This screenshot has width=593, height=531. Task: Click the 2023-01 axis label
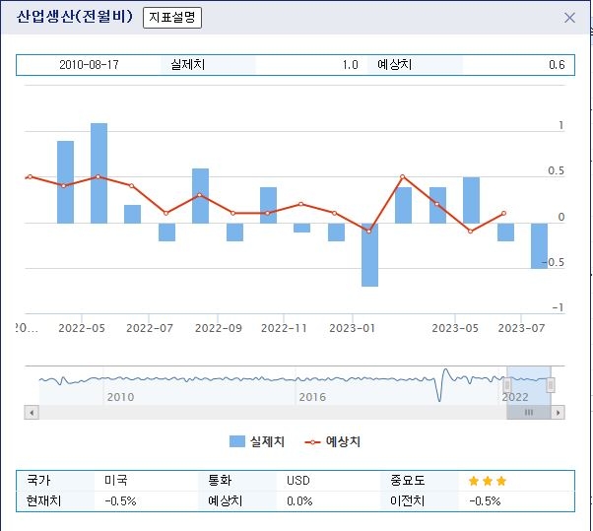click(x=352, y=328)
